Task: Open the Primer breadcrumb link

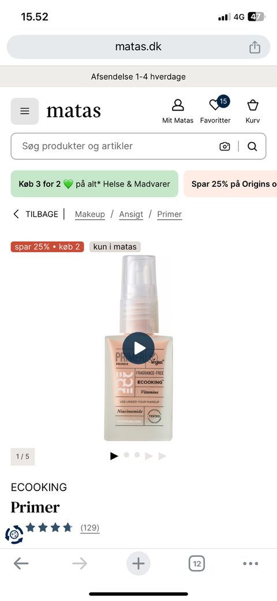Action: (170, 214)
